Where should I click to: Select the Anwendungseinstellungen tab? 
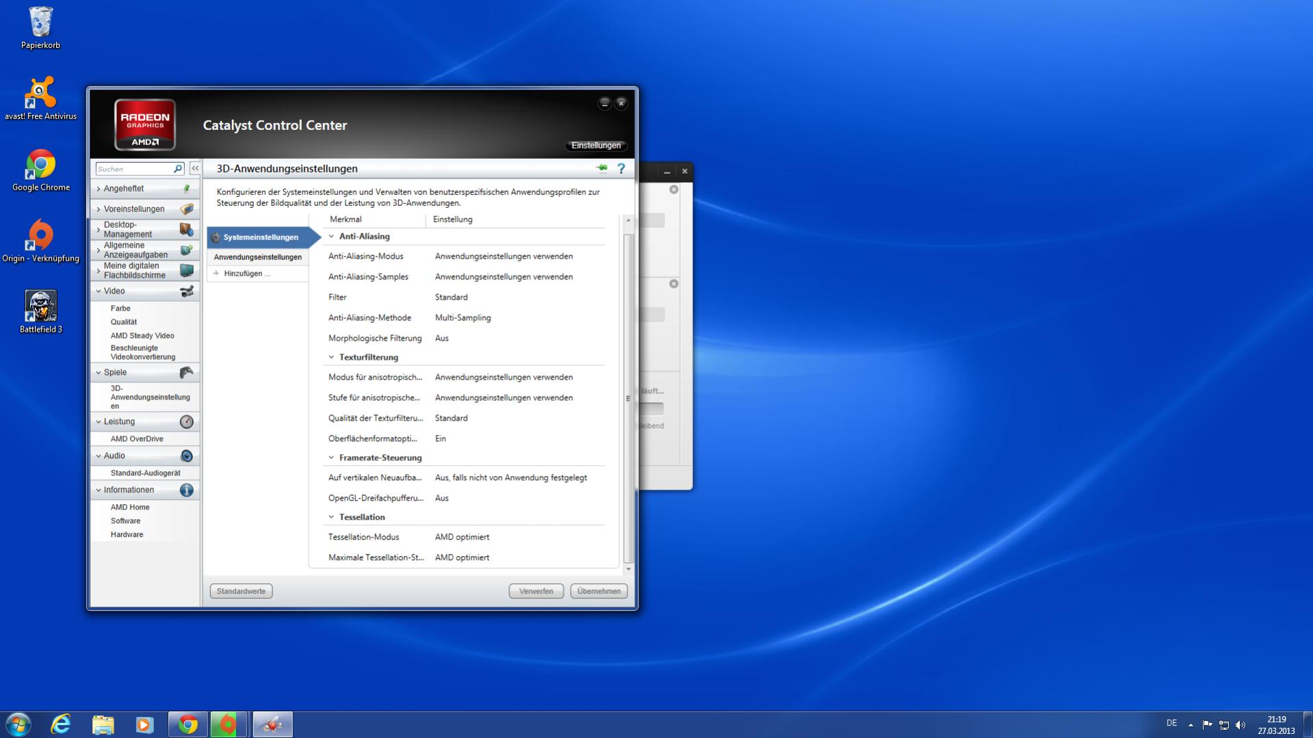pos(257,257)
